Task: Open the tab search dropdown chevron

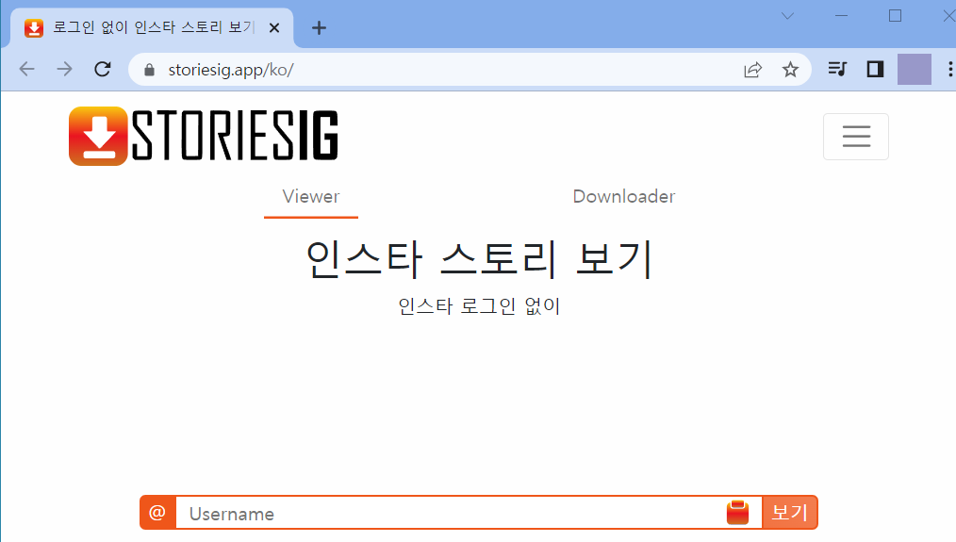Action: click(788, 16)
